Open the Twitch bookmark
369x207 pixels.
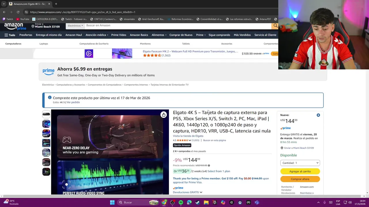point(8,19)
